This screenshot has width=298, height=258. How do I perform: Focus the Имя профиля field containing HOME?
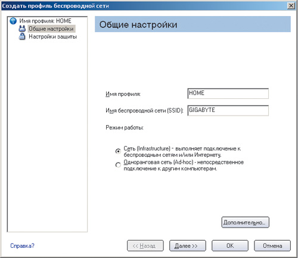pos(228,94)
